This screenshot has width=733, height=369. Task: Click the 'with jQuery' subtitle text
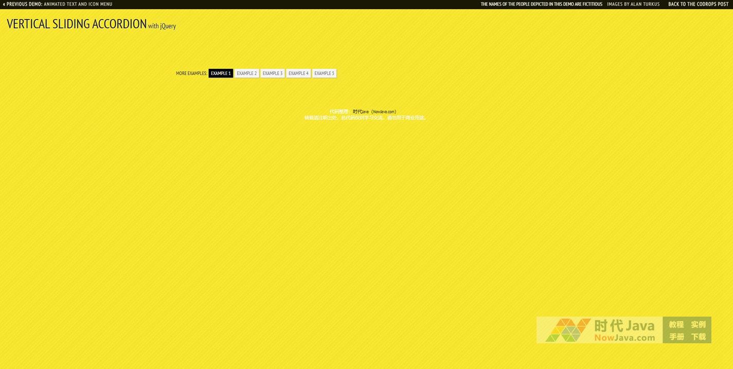pos(162,26)
